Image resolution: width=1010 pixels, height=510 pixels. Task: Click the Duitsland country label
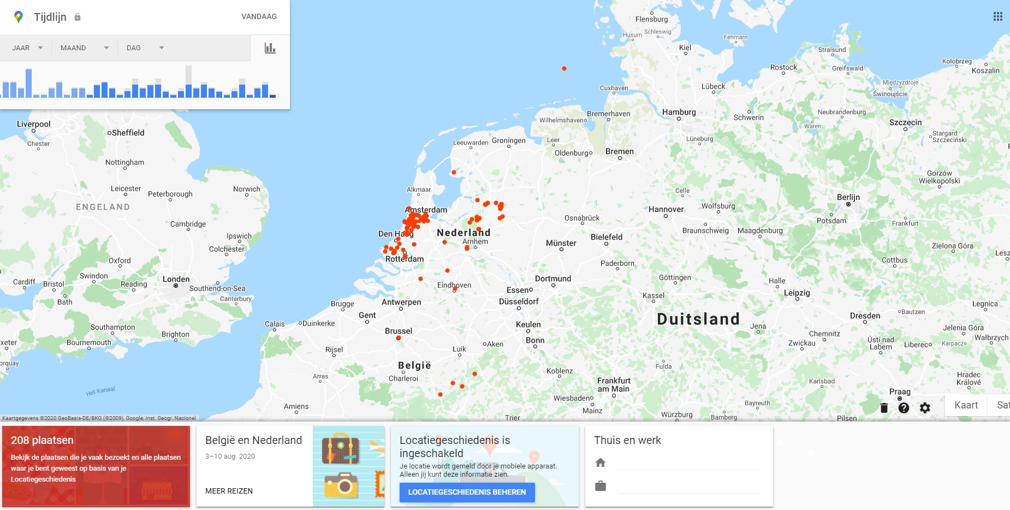tap(698, 319)
